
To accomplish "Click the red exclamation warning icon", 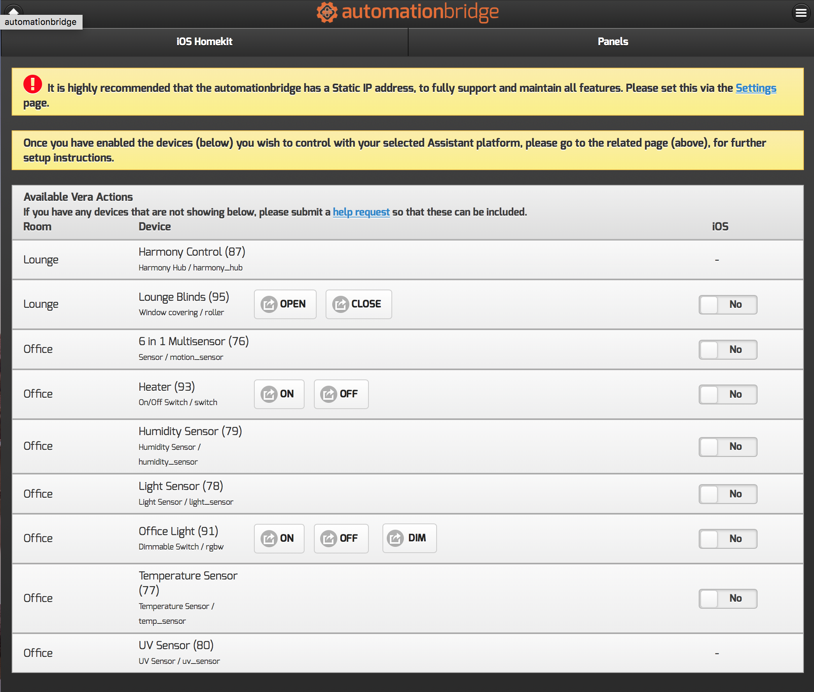I will pyautogui.click(x=33, y=84).
